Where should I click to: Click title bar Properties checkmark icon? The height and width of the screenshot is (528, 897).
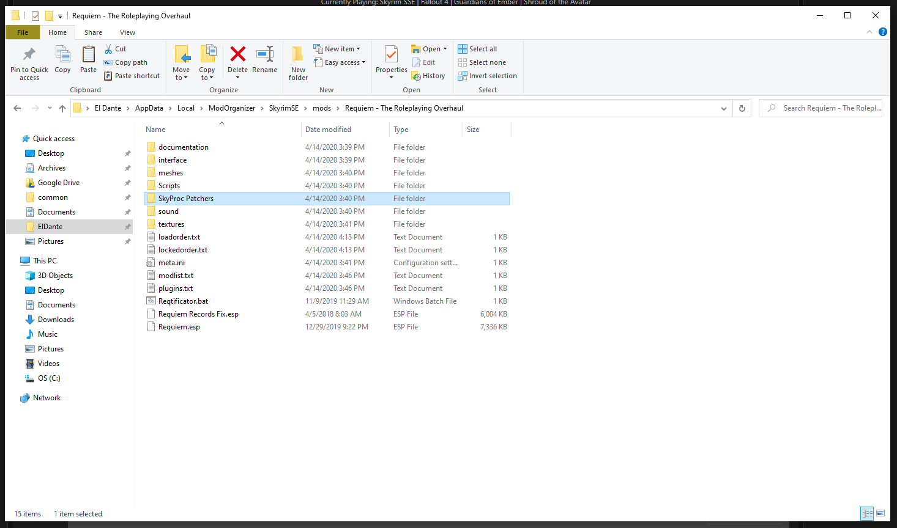pyautogui.click(x=35, y=16)
